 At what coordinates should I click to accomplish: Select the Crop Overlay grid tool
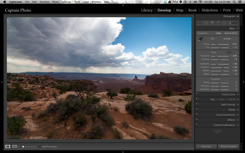(x=200, y=23)
